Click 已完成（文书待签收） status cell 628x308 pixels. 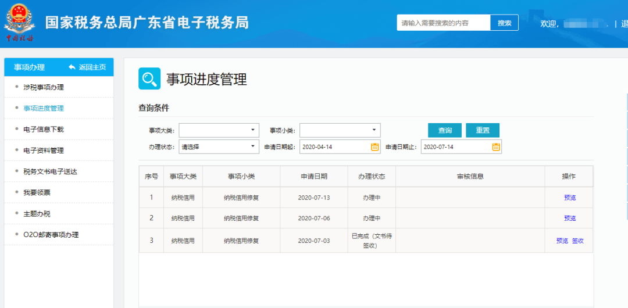[x=372, y=241]
